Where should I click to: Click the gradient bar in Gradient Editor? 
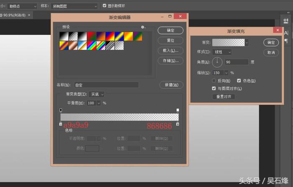point(119,117)
